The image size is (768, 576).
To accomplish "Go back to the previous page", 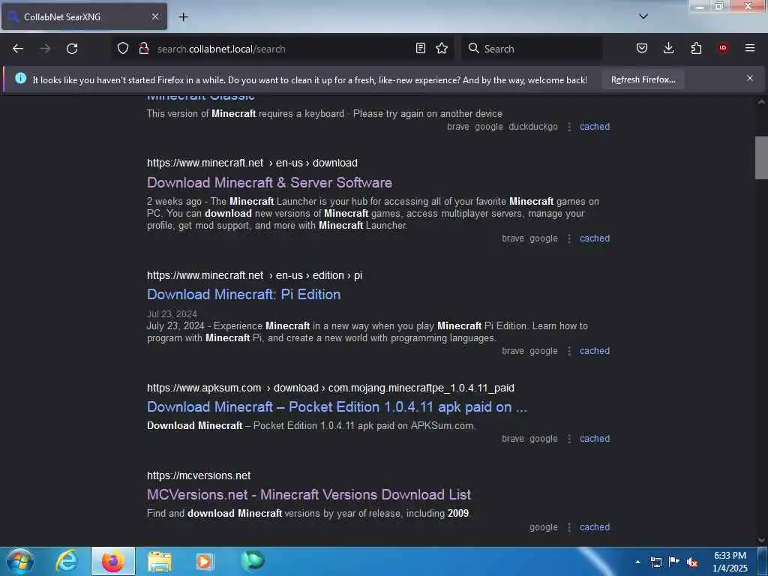I will pos(18,49).
